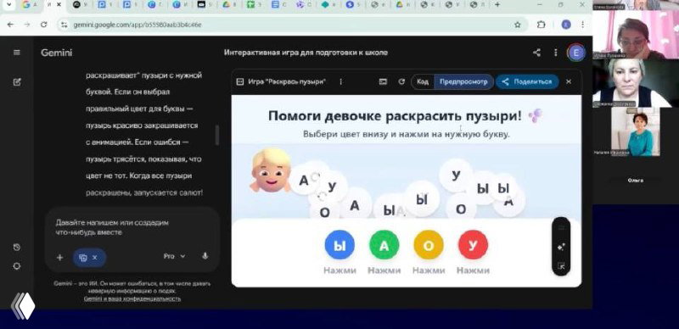Screen dimensions: 679x329
Task: Click the Gemini logo text
Action: tap(56, 53)
